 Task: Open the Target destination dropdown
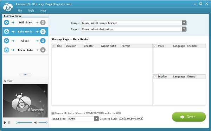point(184,29)
